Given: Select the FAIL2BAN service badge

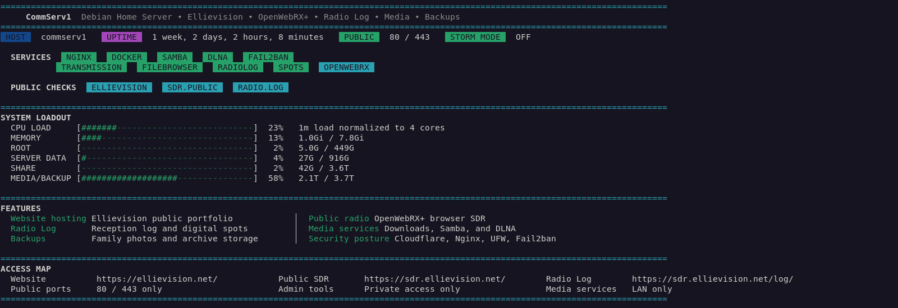Looking at the screenshot, I should [268, 57].
